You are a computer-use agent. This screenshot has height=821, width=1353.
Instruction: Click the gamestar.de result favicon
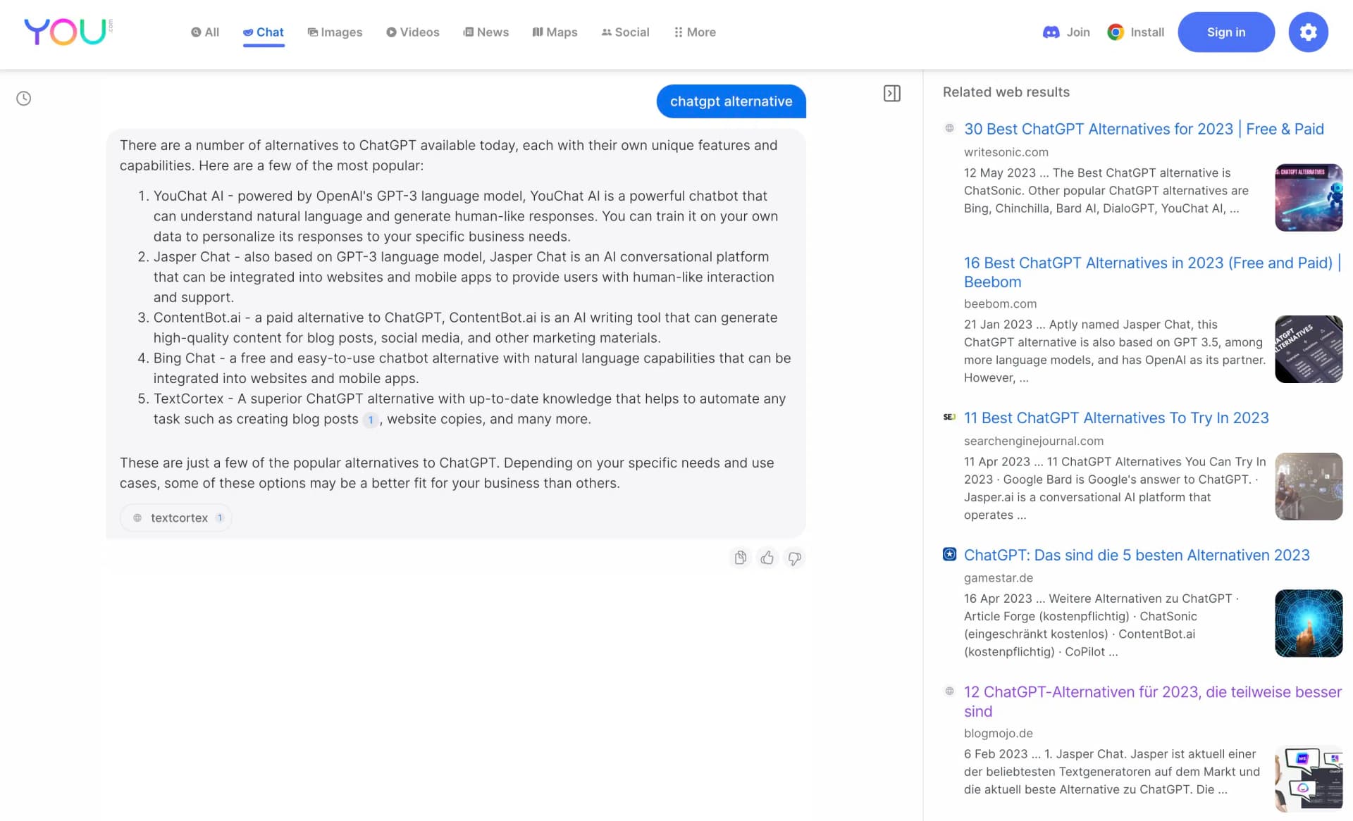click(x=949, y=555)
